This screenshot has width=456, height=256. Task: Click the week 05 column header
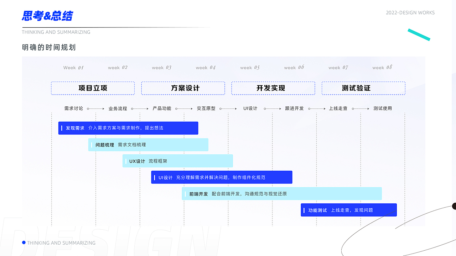click(250, 68)
